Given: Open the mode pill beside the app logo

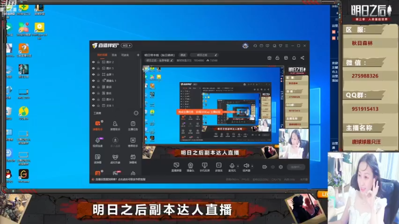Looking at the screenshot, I should click(127, 45).
